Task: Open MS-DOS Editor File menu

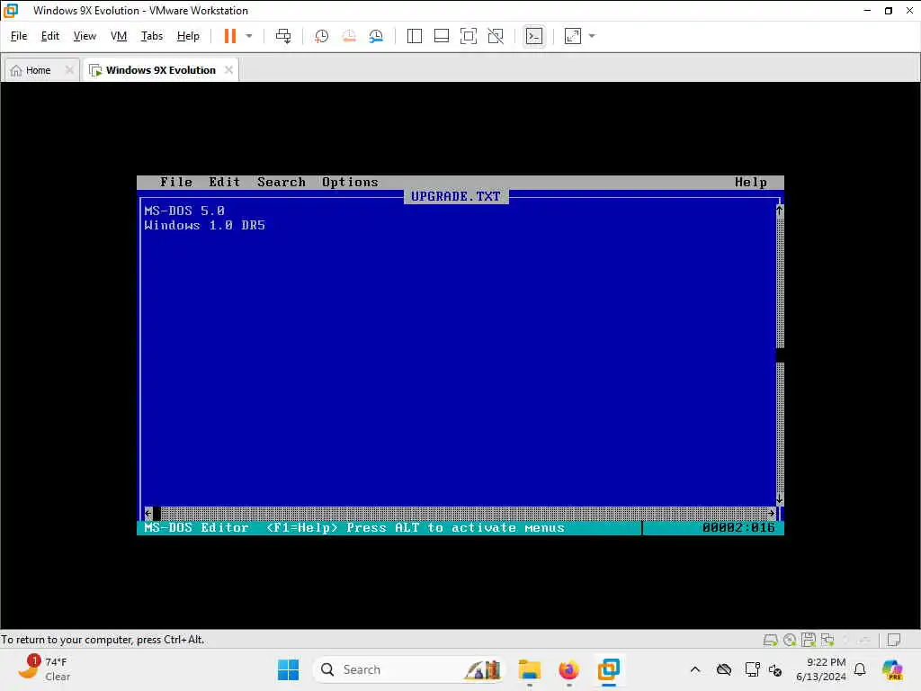Action: (x=176, y=182)
